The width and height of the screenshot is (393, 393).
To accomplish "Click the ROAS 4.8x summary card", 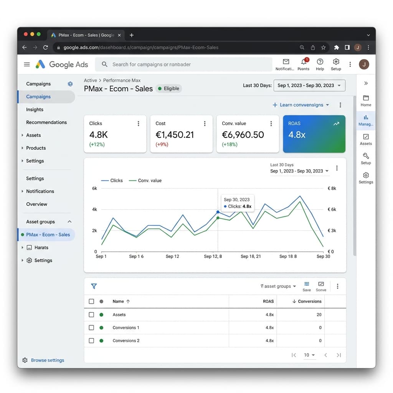I will (314, 134).
